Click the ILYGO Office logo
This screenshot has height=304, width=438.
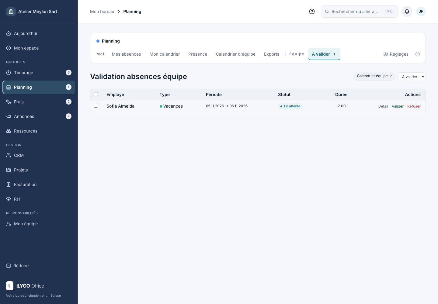(x=10, y=286)
